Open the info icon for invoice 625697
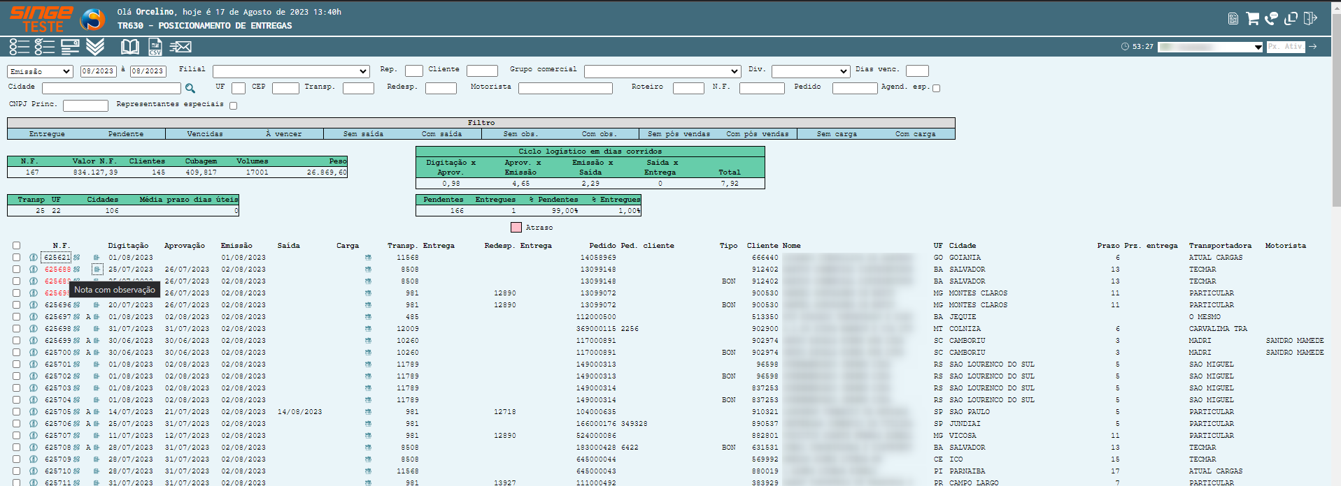 (x=33, y=317)
